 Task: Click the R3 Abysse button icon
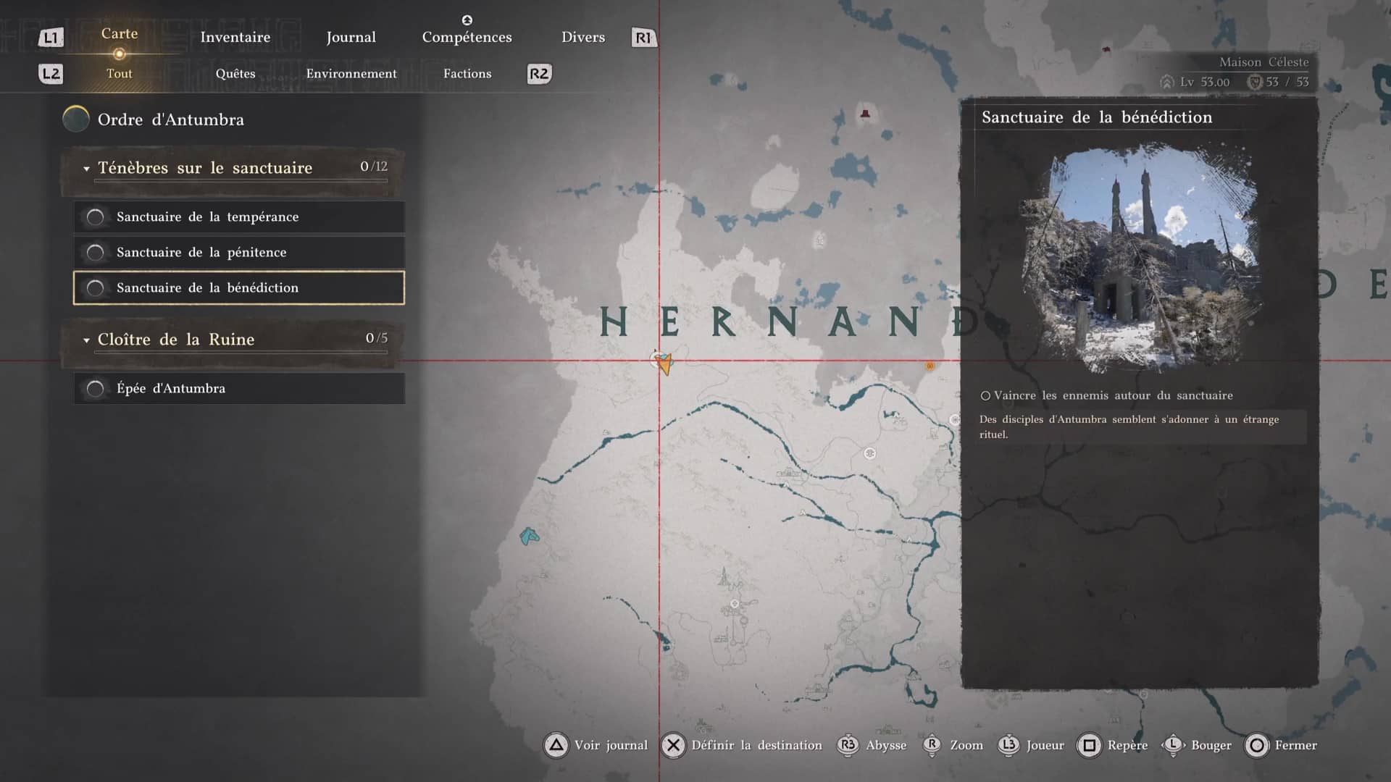point(848,745)
